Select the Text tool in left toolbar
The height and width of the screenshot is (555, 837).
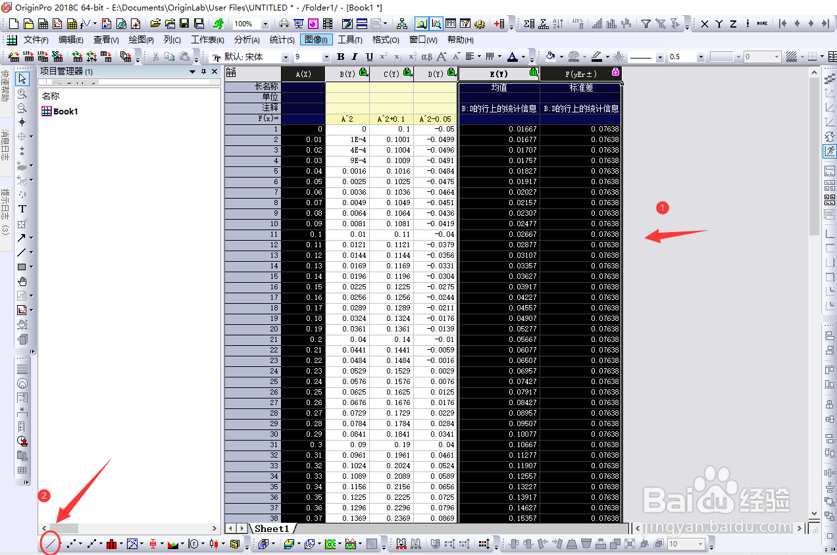[x=22, y=208]
